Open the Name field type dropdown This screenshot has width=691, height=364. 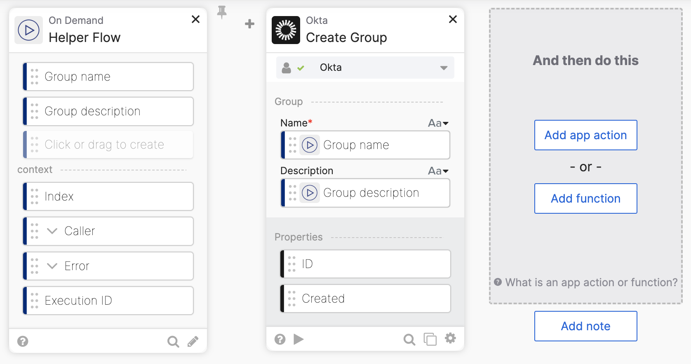pyautogui.click(x=438, y=123)
